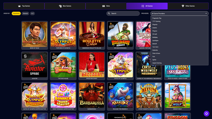Pick PlaynGo from the provider options
The image size is (212, 119).
point(155,24)
